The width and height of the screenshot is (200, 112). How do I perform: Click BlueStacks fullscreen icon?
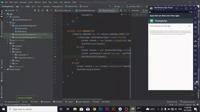click(x=195, y=13)
